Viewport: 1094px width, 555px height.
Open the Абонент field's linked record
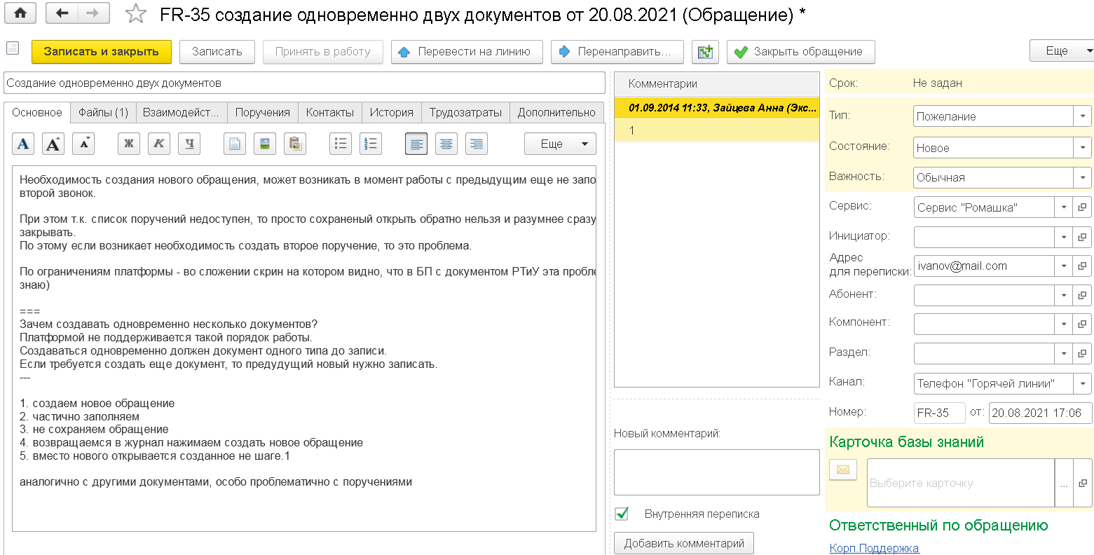1083,295
